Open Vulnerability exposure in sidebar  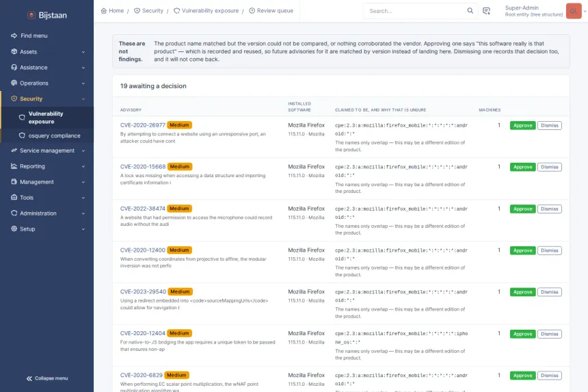[x=47, y=118]
